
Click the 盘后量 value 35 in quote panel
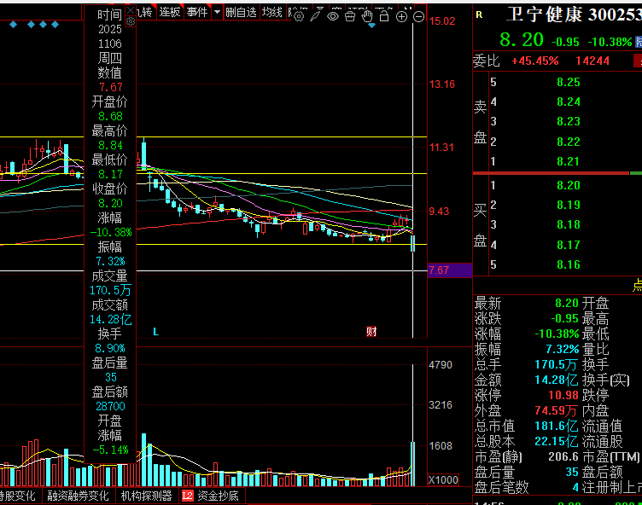[572, 472]
